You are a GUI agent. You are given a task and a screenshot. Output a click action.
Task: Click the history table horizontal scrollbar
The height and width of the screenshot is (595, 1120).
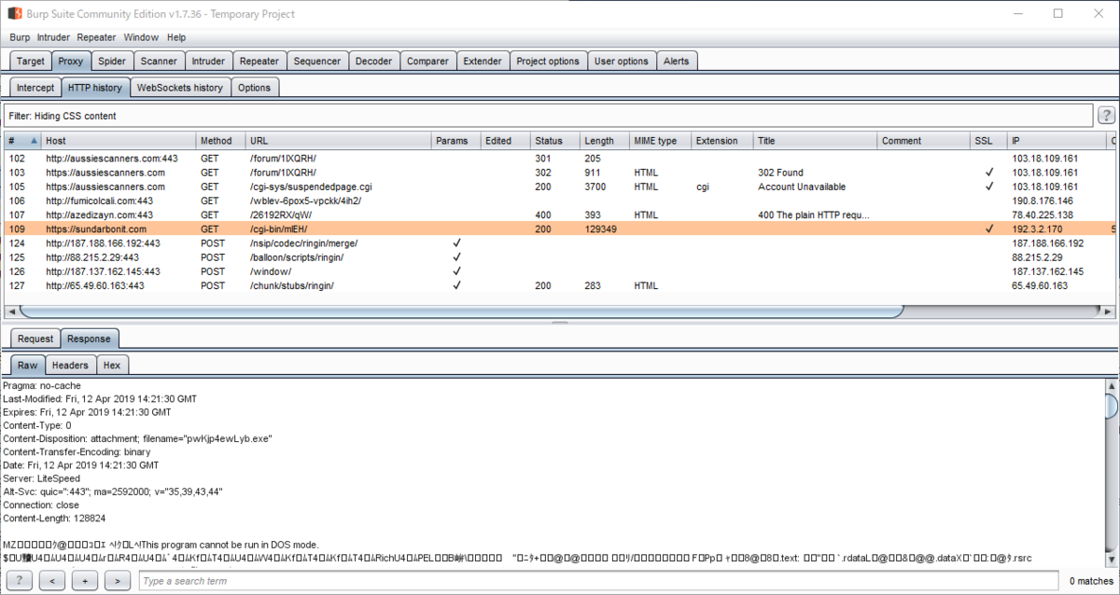pos(461,311)
